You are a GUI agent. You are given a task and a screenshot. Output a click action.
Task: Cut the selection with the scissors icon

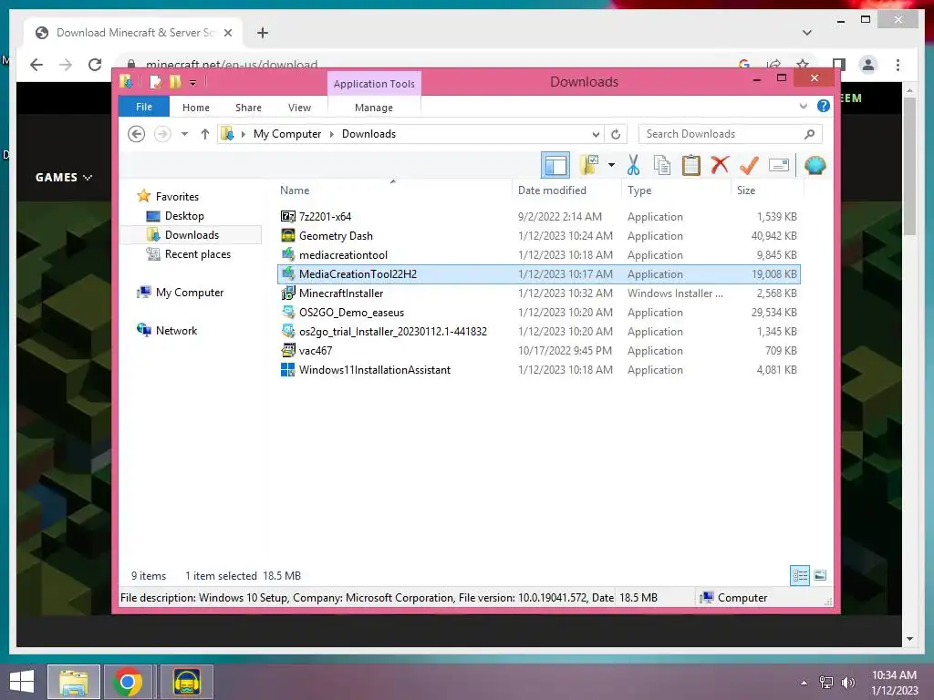(633, 165)
